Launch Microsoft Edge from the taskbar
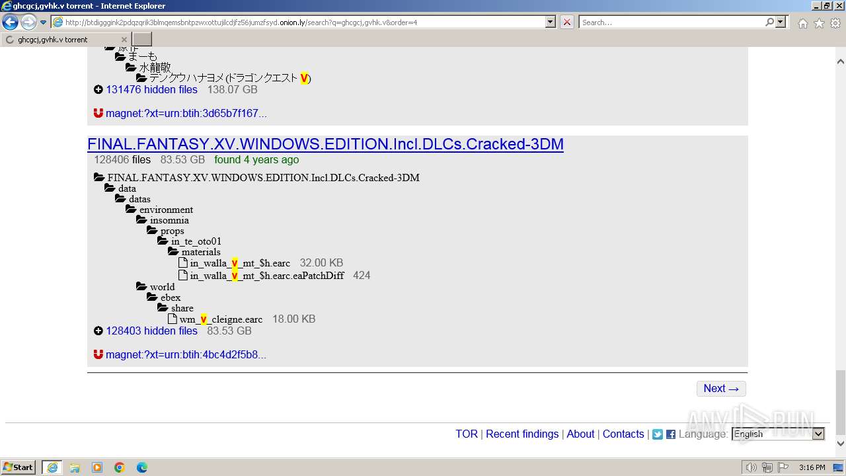Screen dimensions: 846x476 coord(142,467)
